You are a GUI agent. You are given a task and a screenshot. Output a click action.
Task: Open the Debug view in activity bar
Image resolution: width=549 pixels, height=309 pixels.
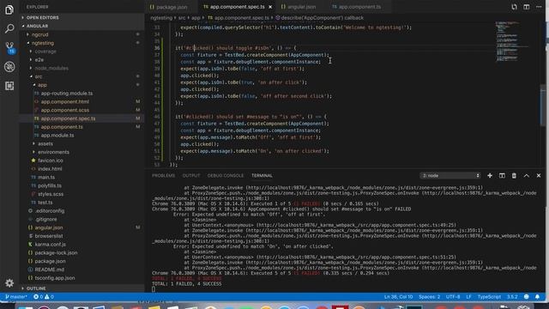(x=9, y=67)
